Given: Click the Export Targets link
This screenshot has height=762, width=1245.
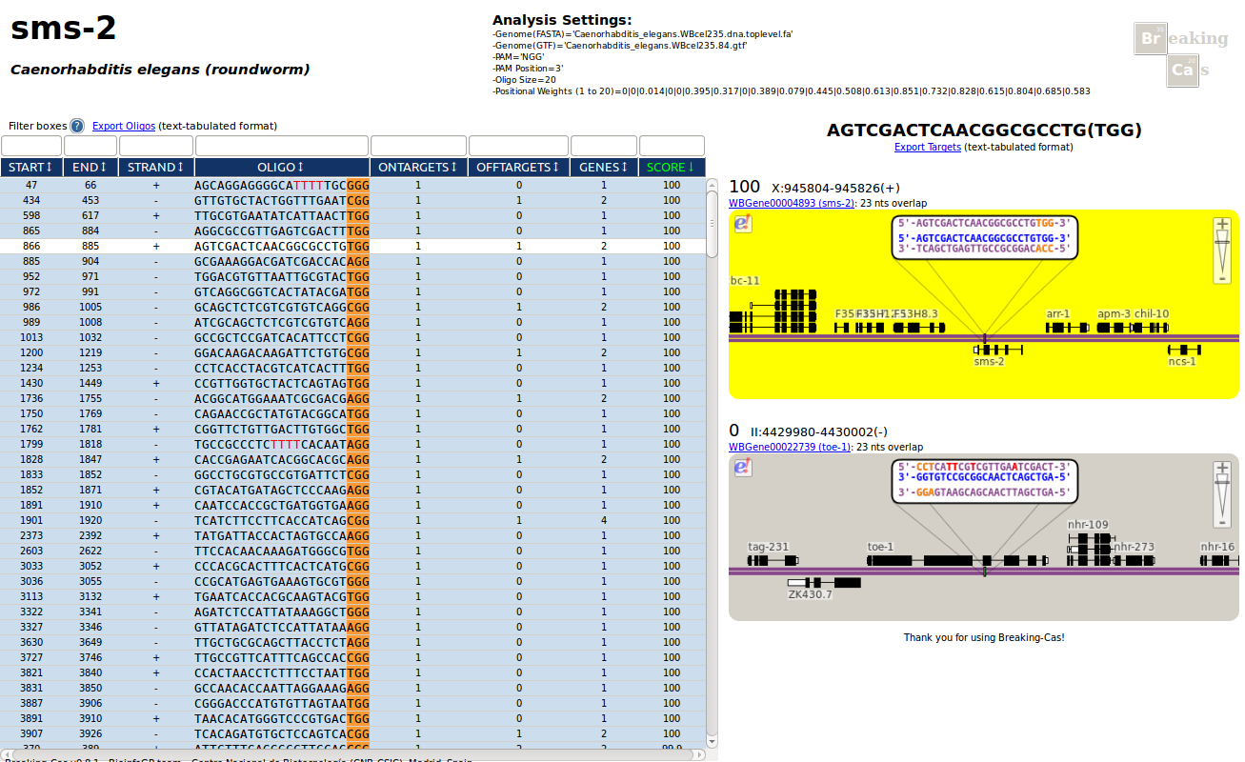Looking at the screenshot, I should [x=928, y=147].
